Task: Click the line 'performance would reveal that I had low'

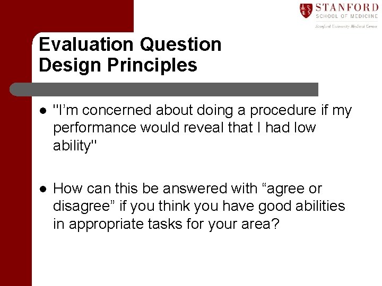Action: click(x=184, y=128)
